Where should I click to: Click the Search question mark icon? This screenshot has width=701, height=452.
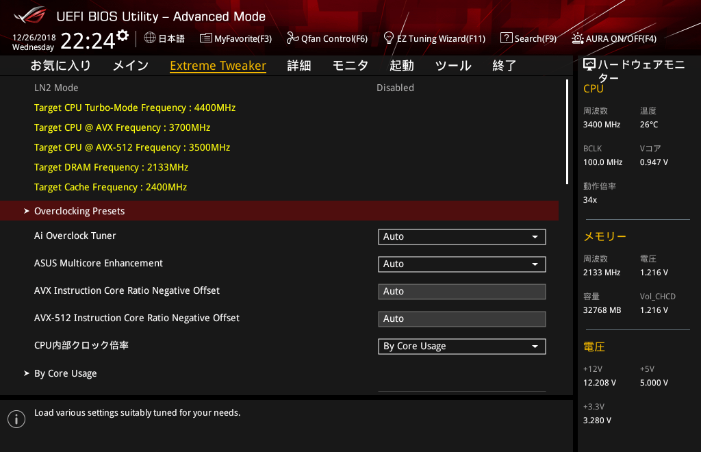506,38
